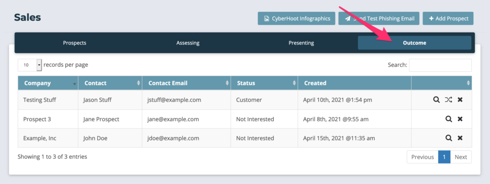Image resolution: width=490 pixels, height=184 pixels.
Task: Focus the Search input field
Action: tap(440, 65)
